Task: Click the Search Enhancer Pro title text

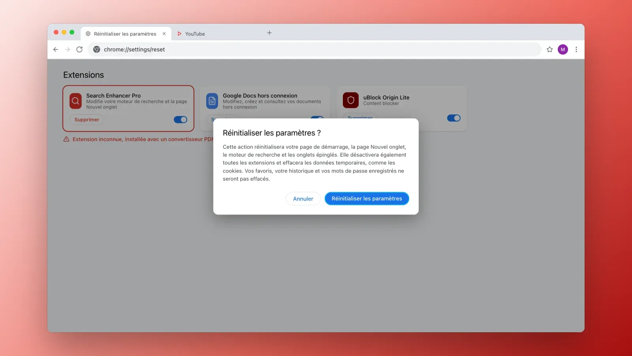Action: (x=113, y=96)
